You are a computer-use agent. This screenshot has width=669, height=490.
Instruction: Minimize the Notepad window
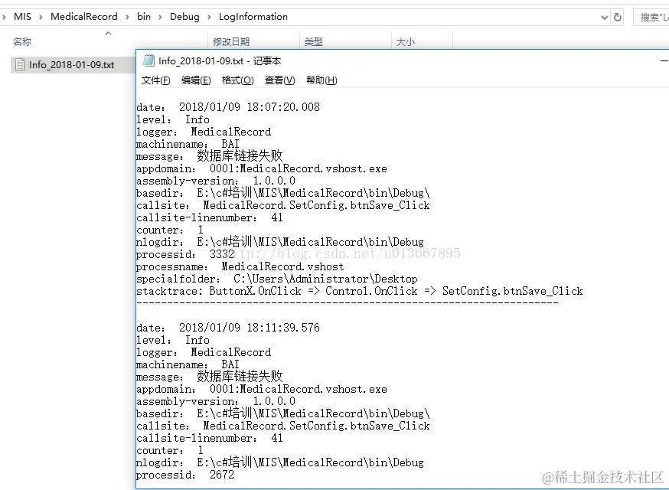(x=664, y=61)
